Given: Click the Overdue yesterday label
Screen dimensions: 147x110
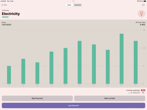Looking at the screenshot, I should 133,90.
